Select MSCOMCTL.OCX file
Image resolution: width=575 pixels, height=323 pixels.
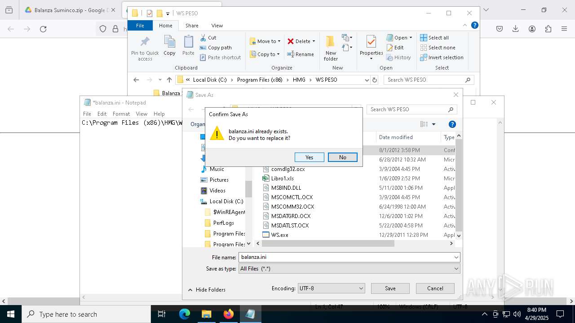tap(292, 197)
